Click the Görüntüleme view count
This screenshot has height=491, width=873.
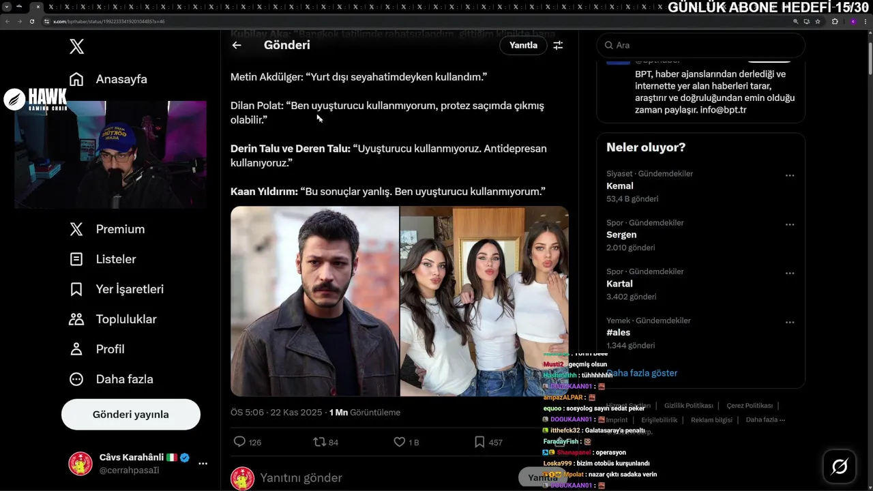pyautogui.click(x=365, y=413)
